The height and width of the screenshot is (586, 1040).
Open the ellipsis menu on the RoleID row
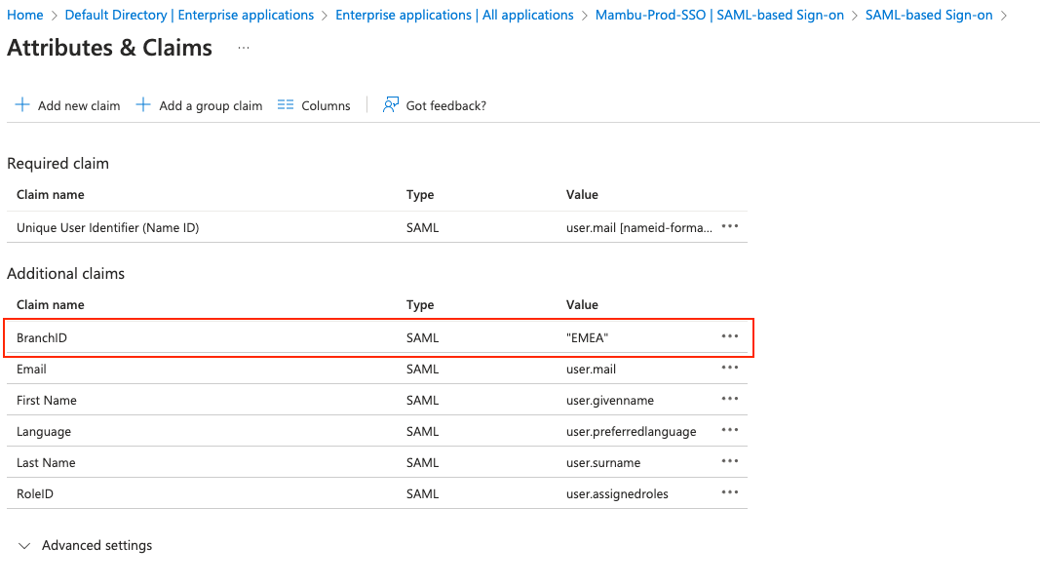tap(729, 492)
